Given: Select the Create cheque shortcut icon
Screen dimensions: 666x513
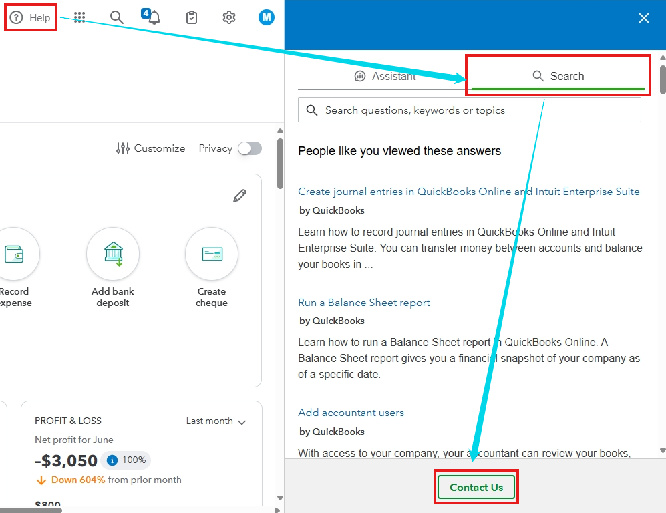Looking at the screenshot, I should pos(212,254).
